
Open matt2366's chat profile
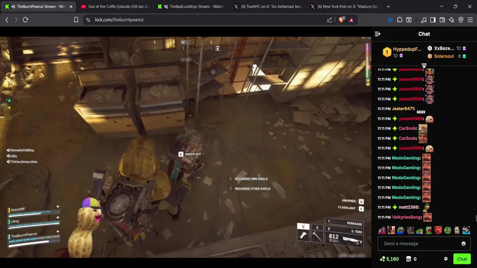pos(408,207)
